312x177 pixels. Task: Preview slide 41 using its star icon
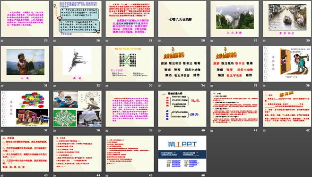212,130
